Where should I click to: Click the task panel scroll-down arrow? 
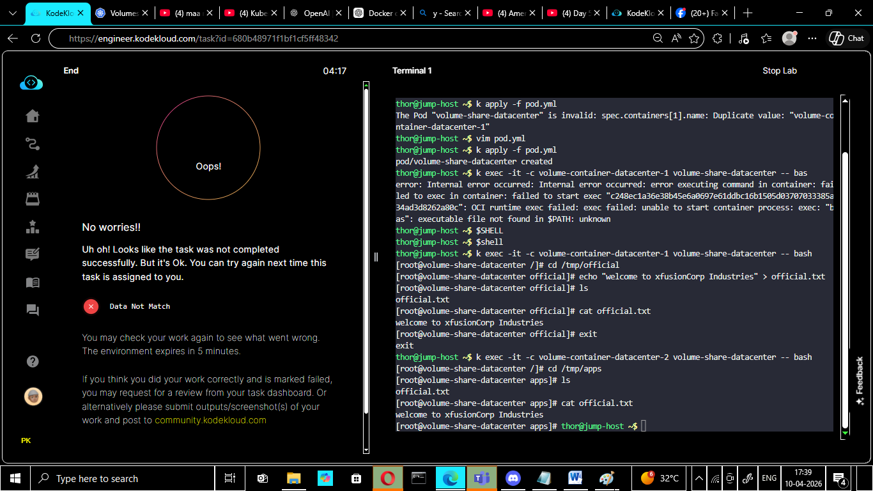coord(366,450)
